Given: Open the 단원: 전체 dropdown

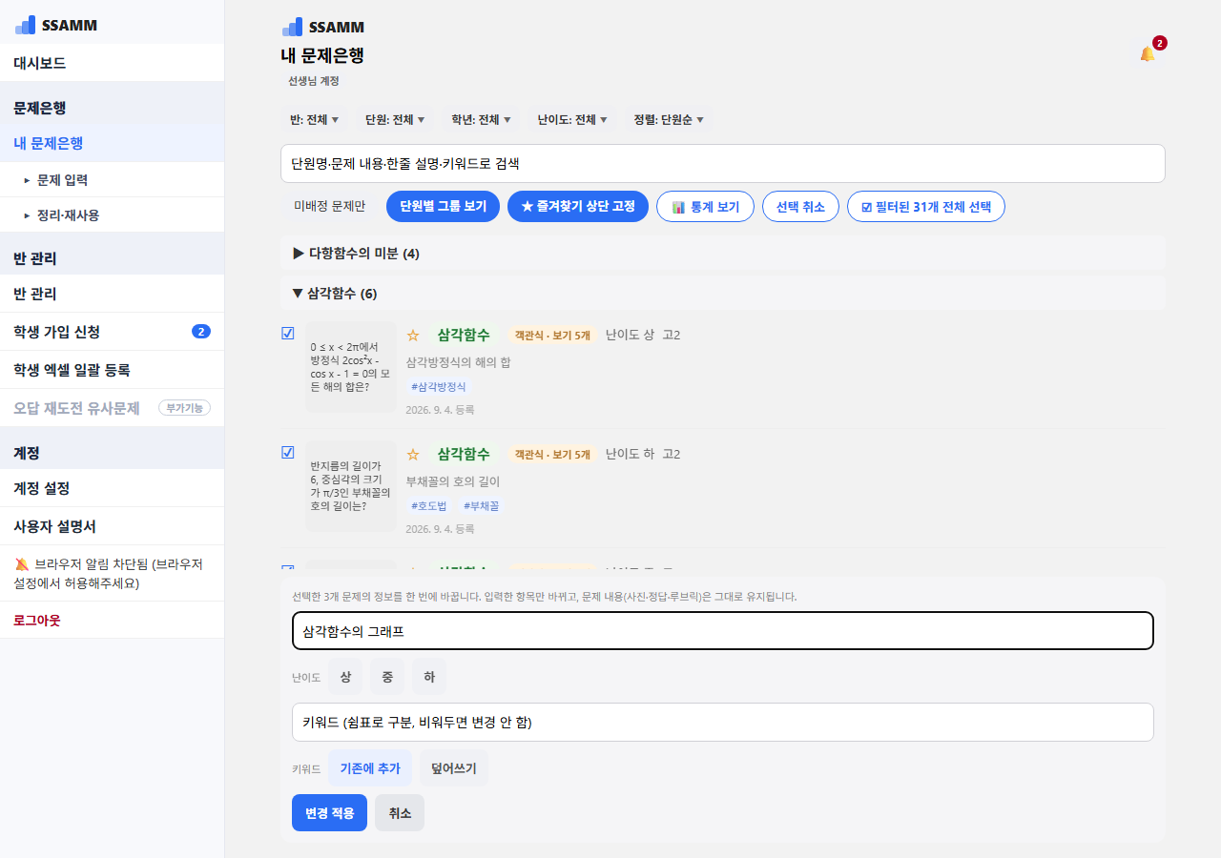Looking at the screenshot, I should tap(396, 120).
